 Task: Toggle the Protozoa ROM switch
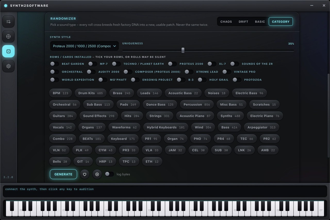[237, 80]
